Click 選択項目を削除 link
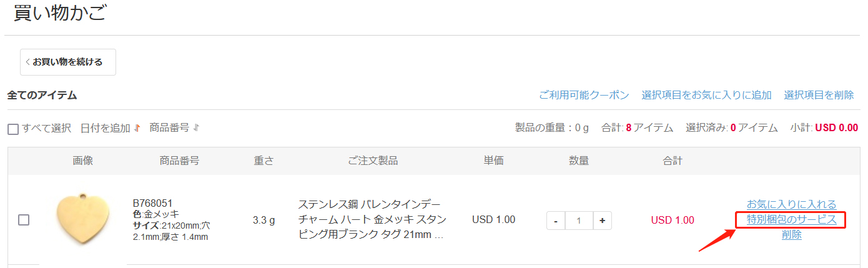The height and width of the screenshot is (268, 868). point(819,95)
